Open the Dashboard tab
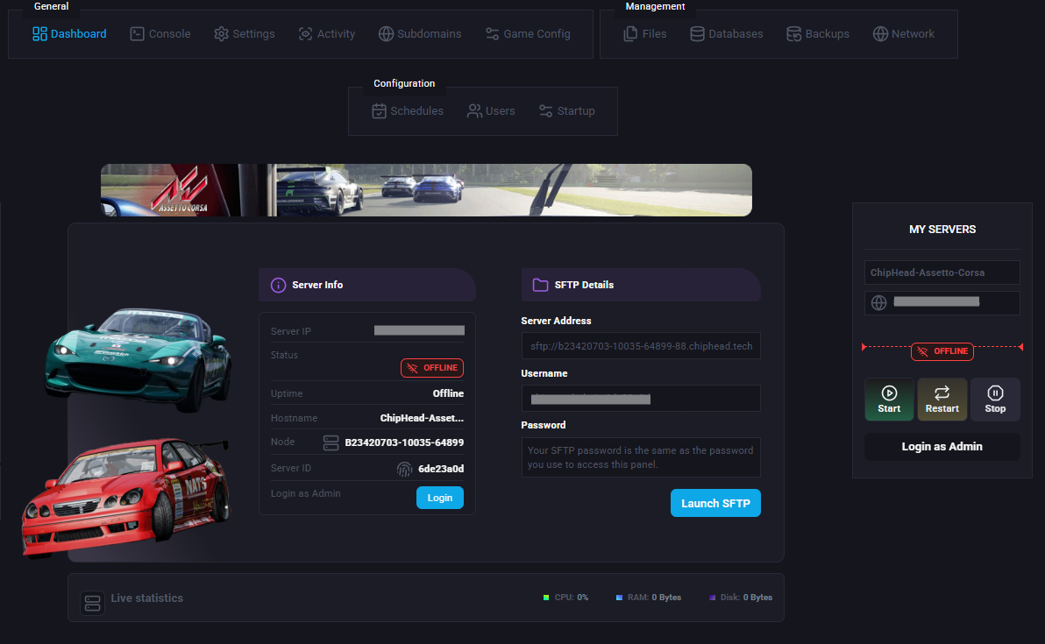The height and width of the screenshot is (644, 1045). [69, 34]
